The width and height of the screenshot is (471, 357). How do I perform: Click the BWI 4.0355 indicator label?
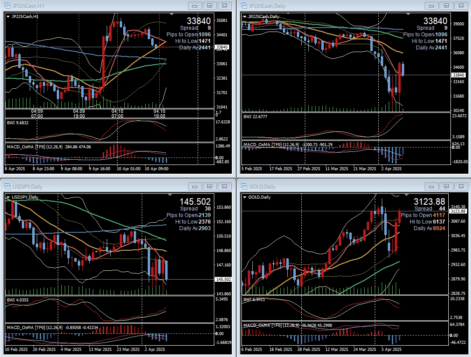click(x=18, y=300)
